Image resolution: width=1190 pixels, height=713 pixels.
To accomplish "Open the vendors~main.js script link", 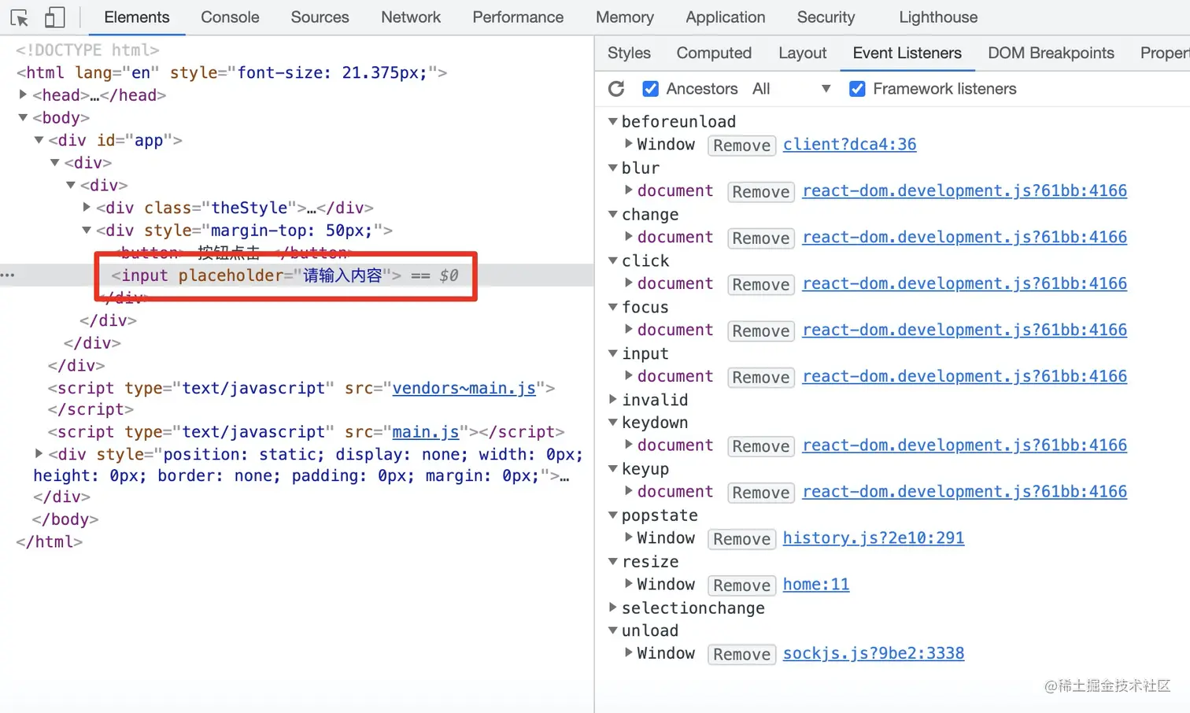I will 464,388.
